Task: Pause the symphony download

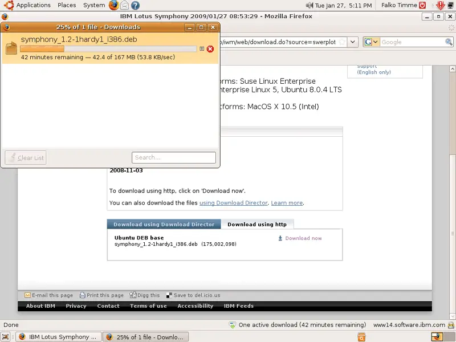Action: click(x=202, y=49)
